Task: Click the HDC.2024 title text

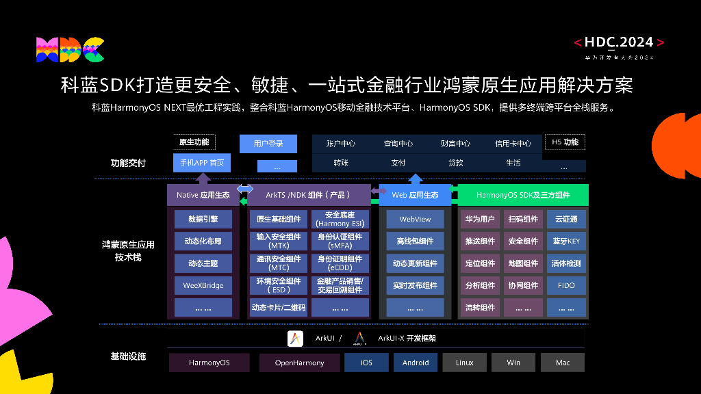Action: click(x=619, y=42)
